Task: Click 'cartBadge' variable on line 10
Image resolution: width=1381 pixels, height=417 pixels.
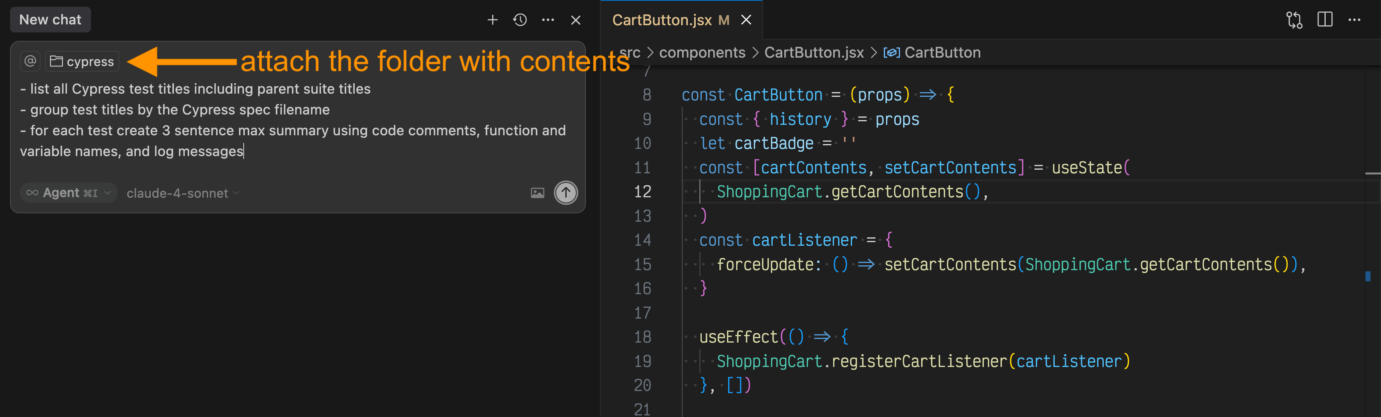Action: point(773,143)
